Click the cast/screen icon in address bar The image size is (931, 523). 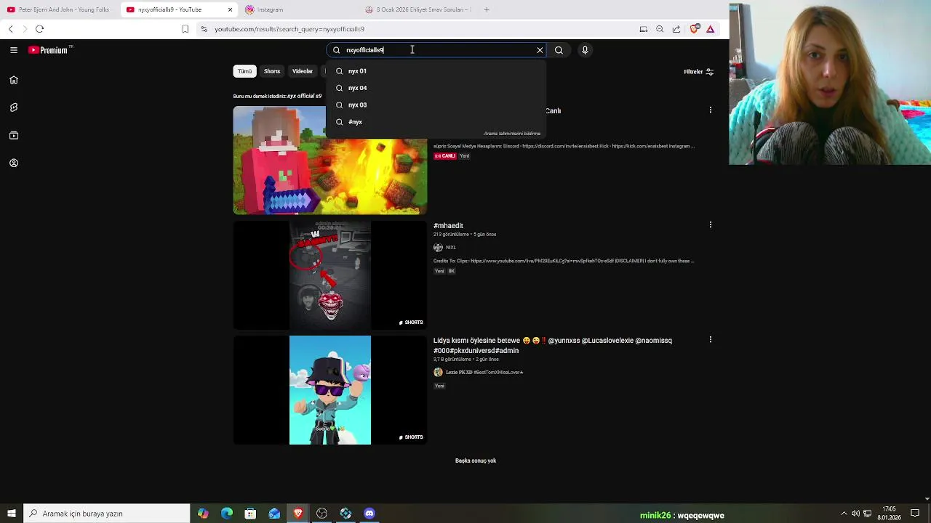(644, 29)
